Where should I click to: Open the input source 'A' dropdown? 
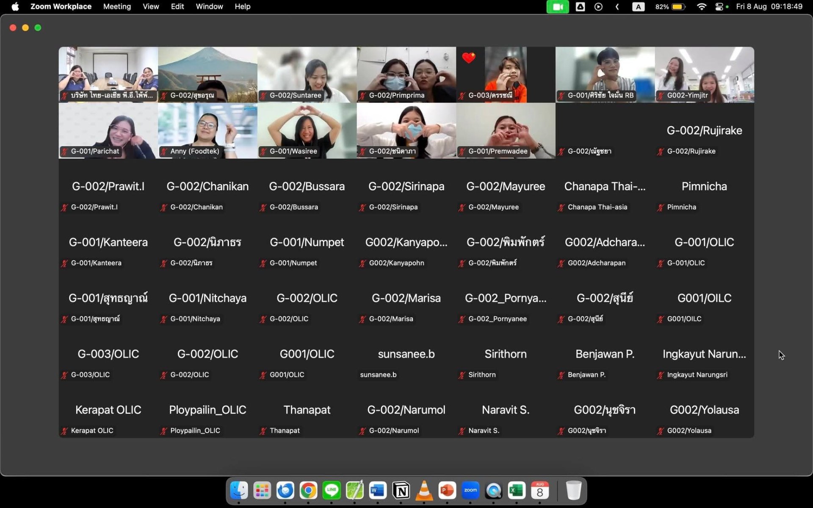coord(638,7)
